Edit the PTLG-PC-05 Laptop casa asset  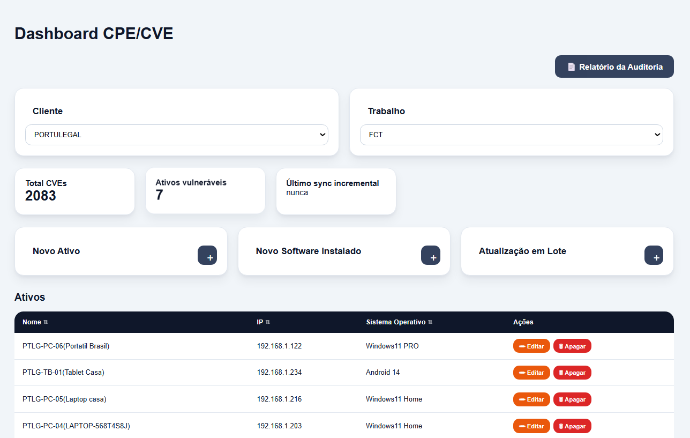pyautogui.click(x=531, y=399)
